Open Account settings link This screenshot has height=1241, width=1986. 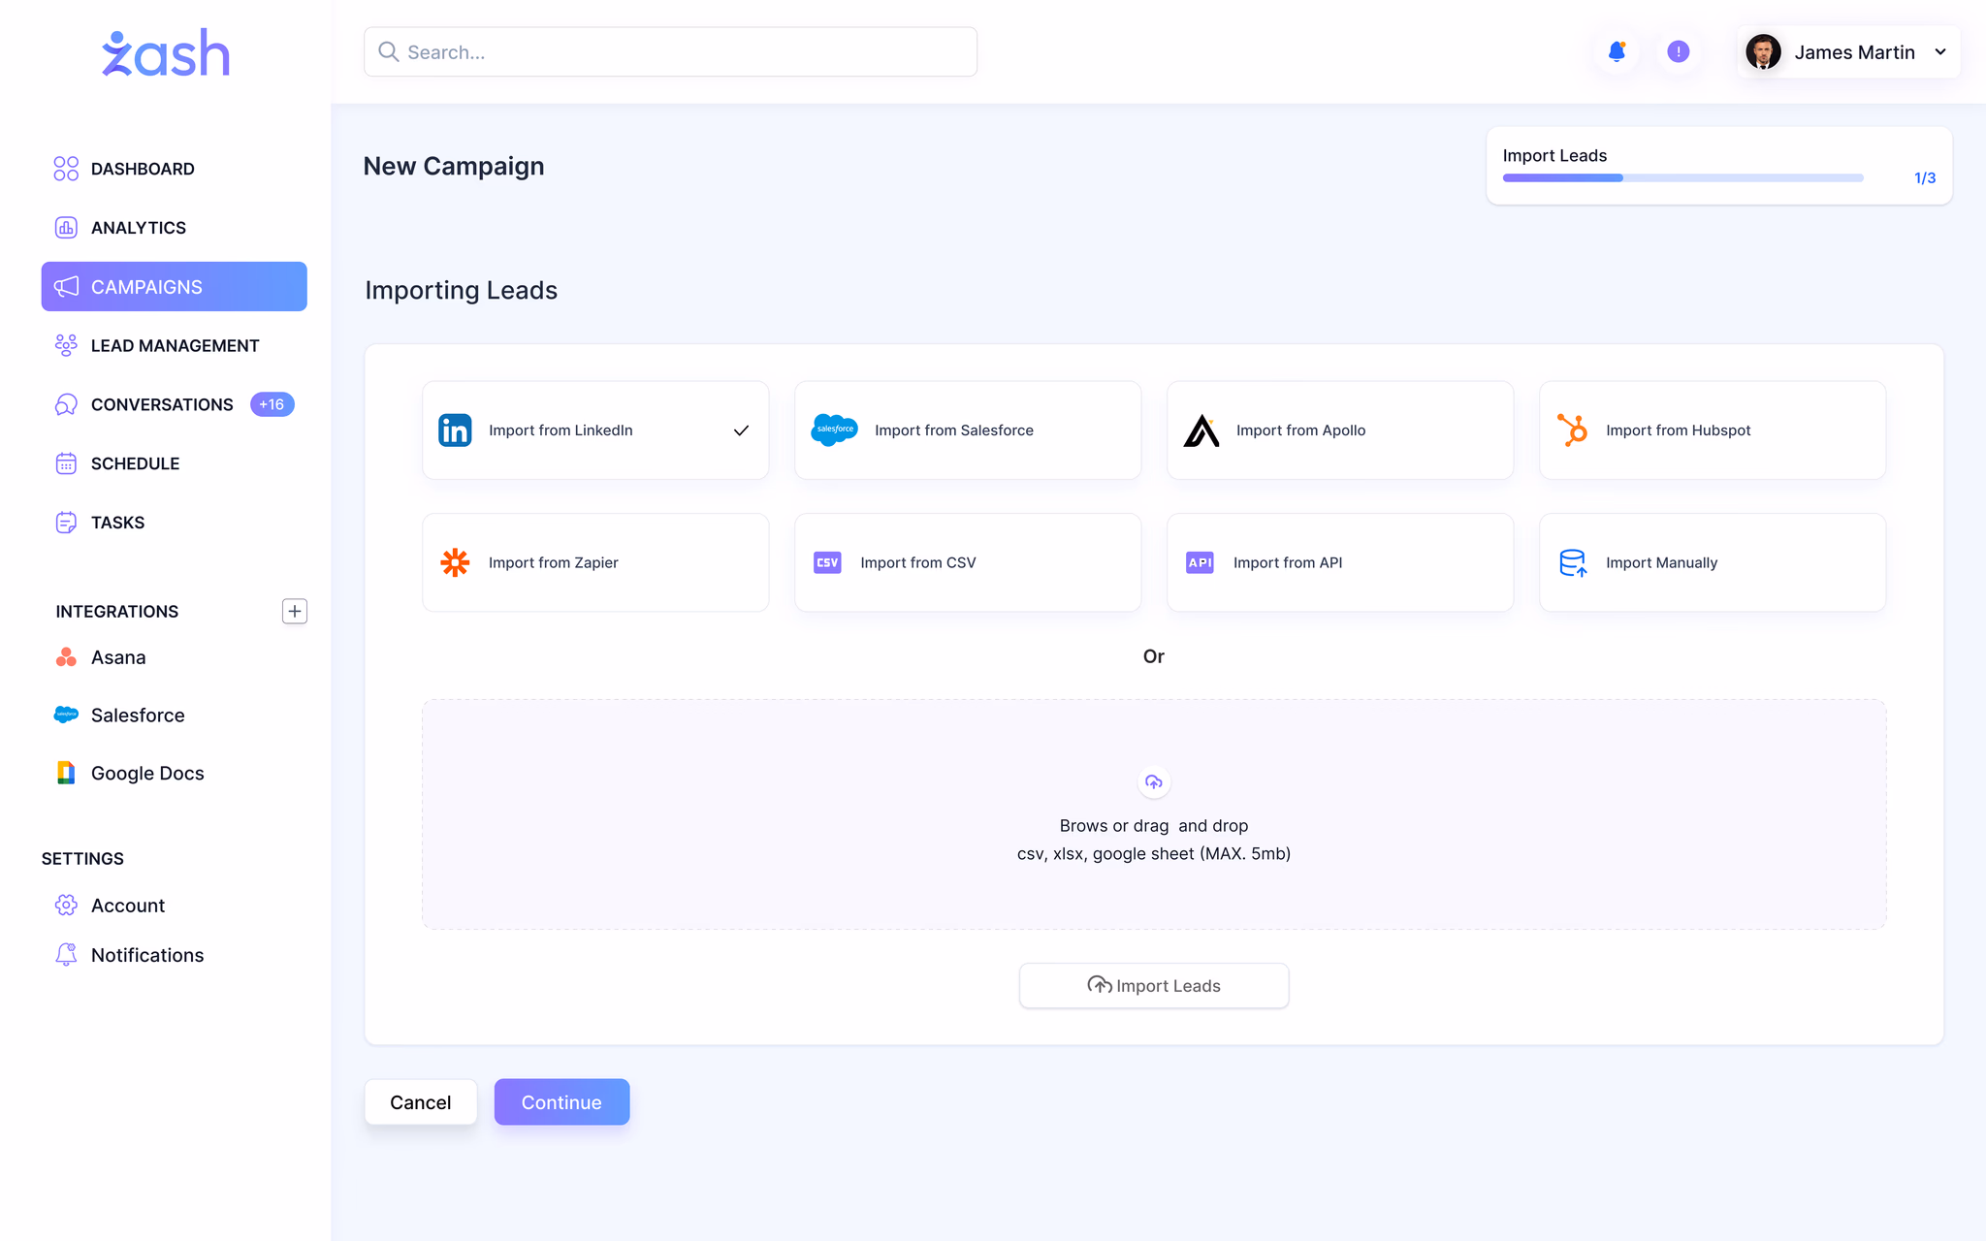pyautogui.click(x=128, y=905)
